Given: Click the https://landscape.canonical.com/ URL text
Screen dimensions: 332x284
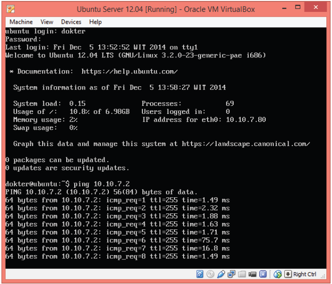Looking at the screenshot, I should pos(246,144).
